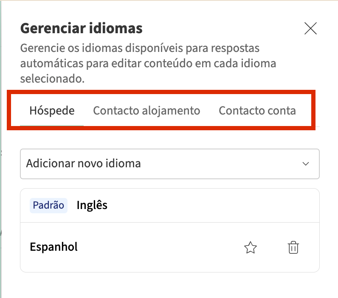
Task: Click the Padrão badge
Action: point(48,205)
